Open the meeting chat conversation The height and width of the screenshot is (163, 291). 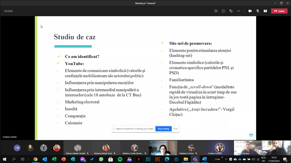point(223,11)
